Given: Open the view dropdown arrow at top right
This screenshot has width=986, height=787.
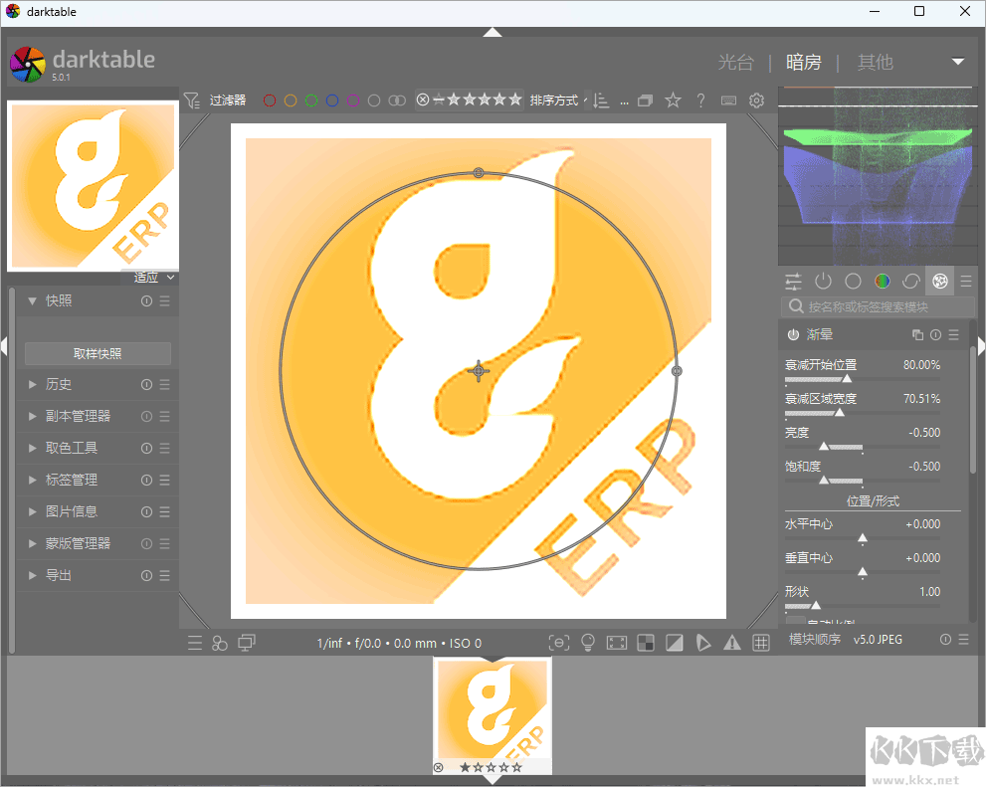Looking at the screenshot, I should [x=958, y=62].
